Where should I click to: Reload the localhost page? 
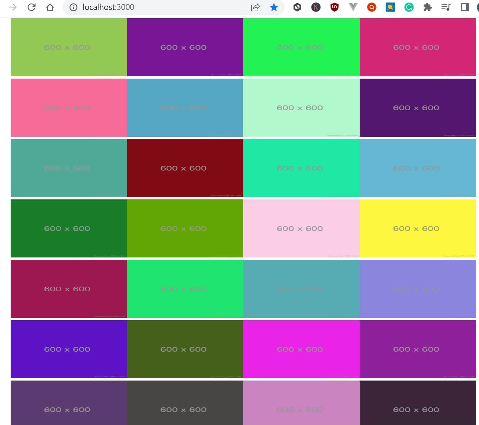coord(32,7)
